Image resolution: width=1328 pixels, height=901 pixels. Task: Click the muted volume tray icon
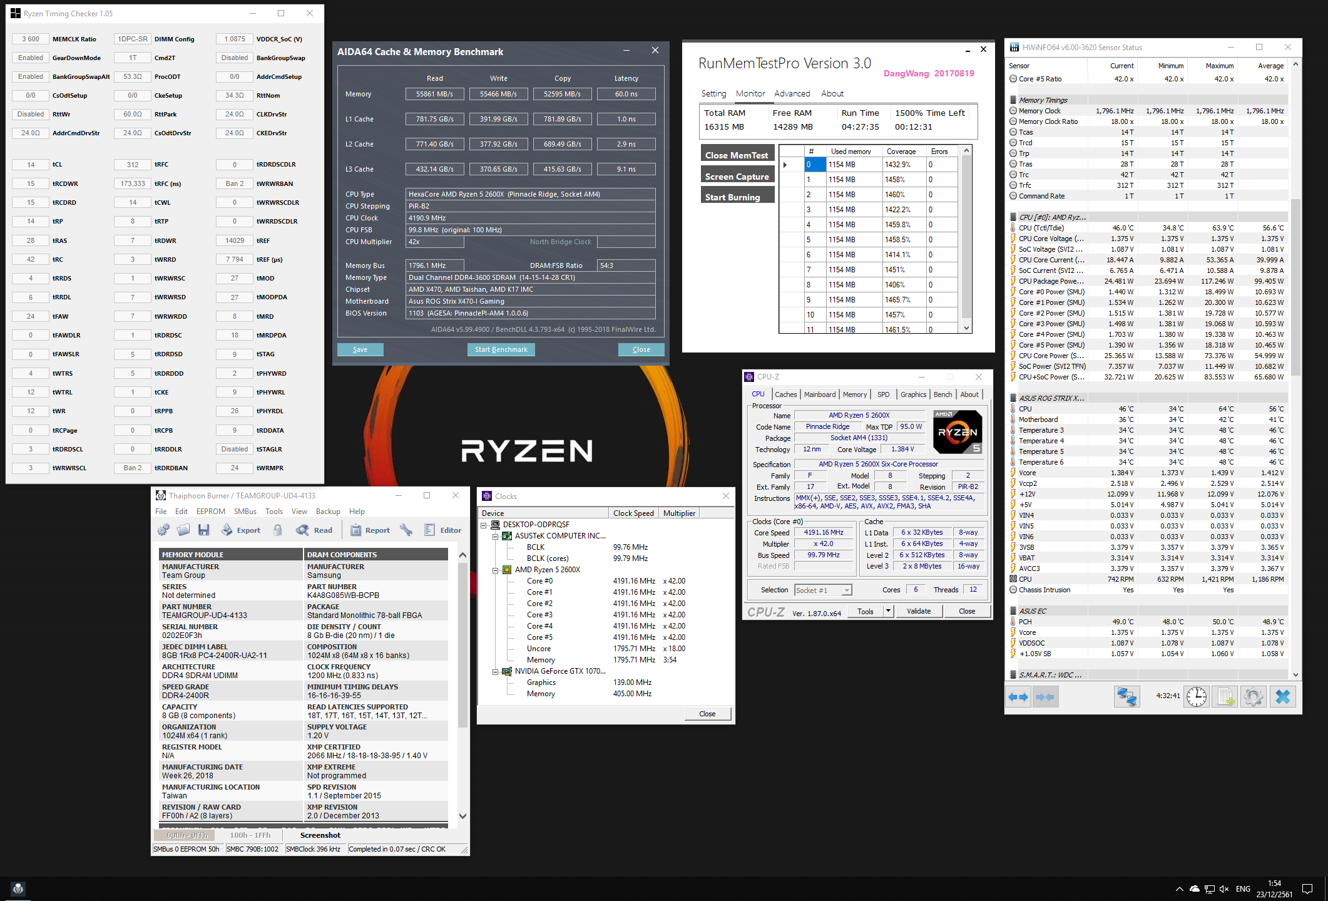tap(1224, 889)
